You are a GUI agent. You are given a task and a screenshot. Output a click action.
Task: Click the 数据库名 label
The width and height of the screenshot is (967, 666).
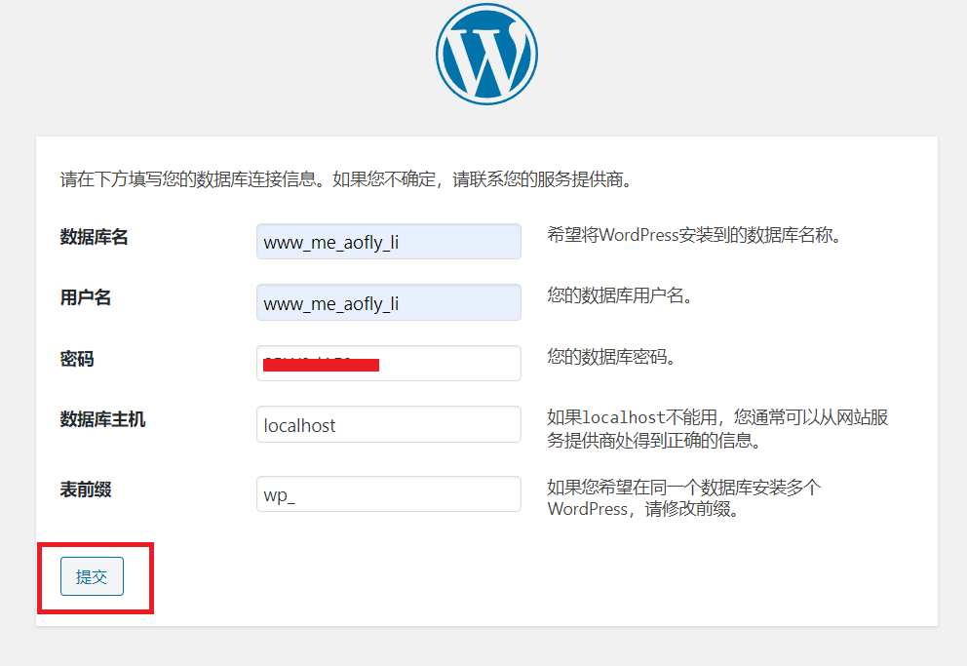(94, 237)
